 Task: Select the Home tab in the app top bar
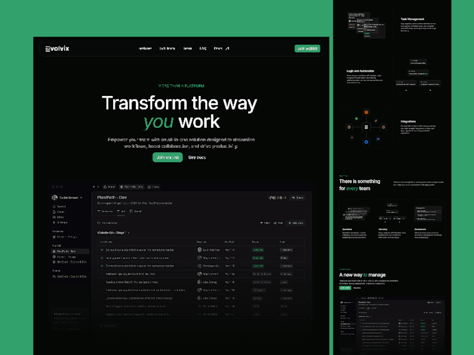tap(110, 187)
